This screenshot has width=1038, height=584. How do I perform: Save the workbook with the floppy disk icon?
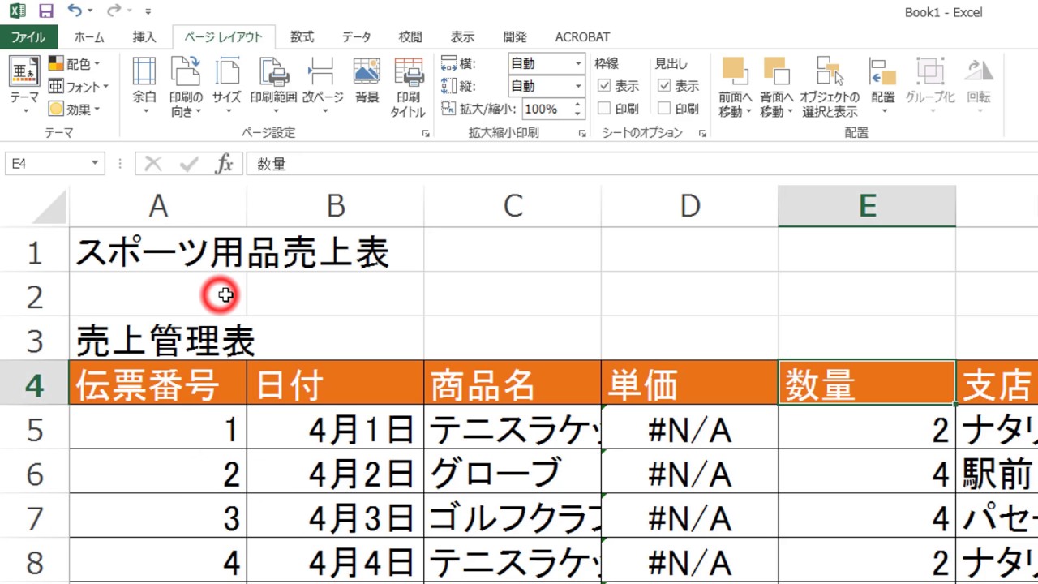click(x=46, y=11)
